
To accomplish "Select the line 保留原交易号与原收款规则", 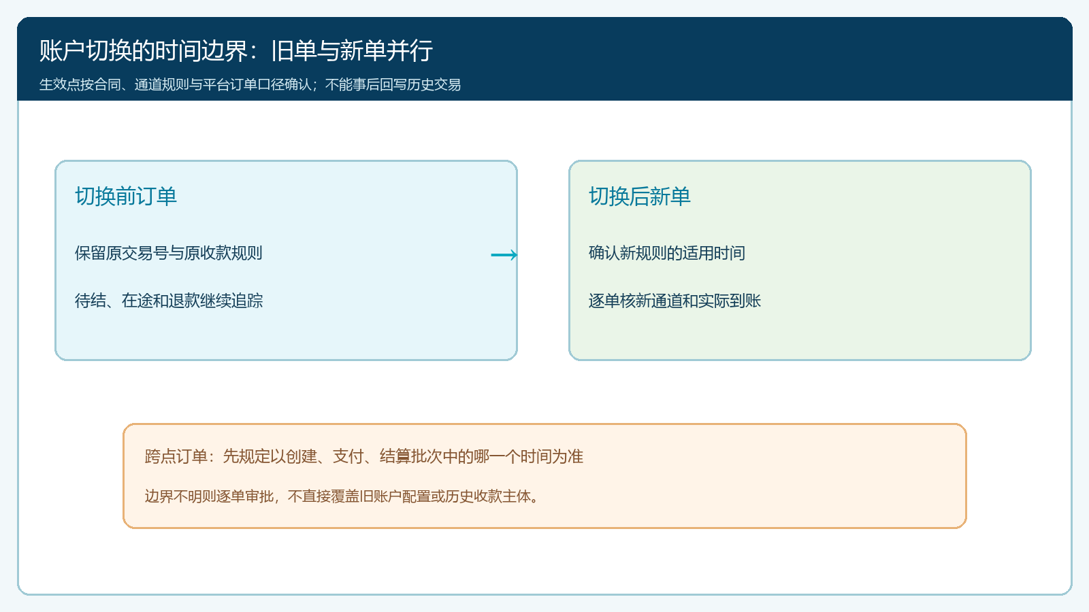I will pos(169,253).
